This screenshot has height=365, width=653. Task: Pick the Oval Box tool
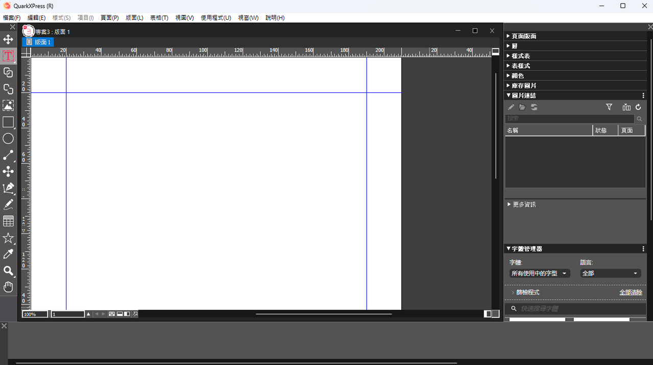8,139
